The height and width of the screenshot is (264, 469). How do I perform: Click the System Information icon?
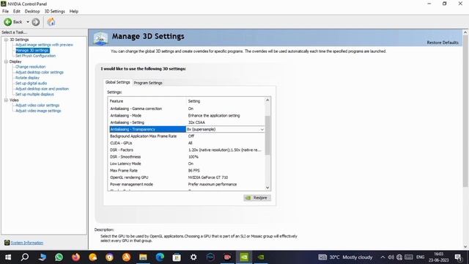(7, 243)
